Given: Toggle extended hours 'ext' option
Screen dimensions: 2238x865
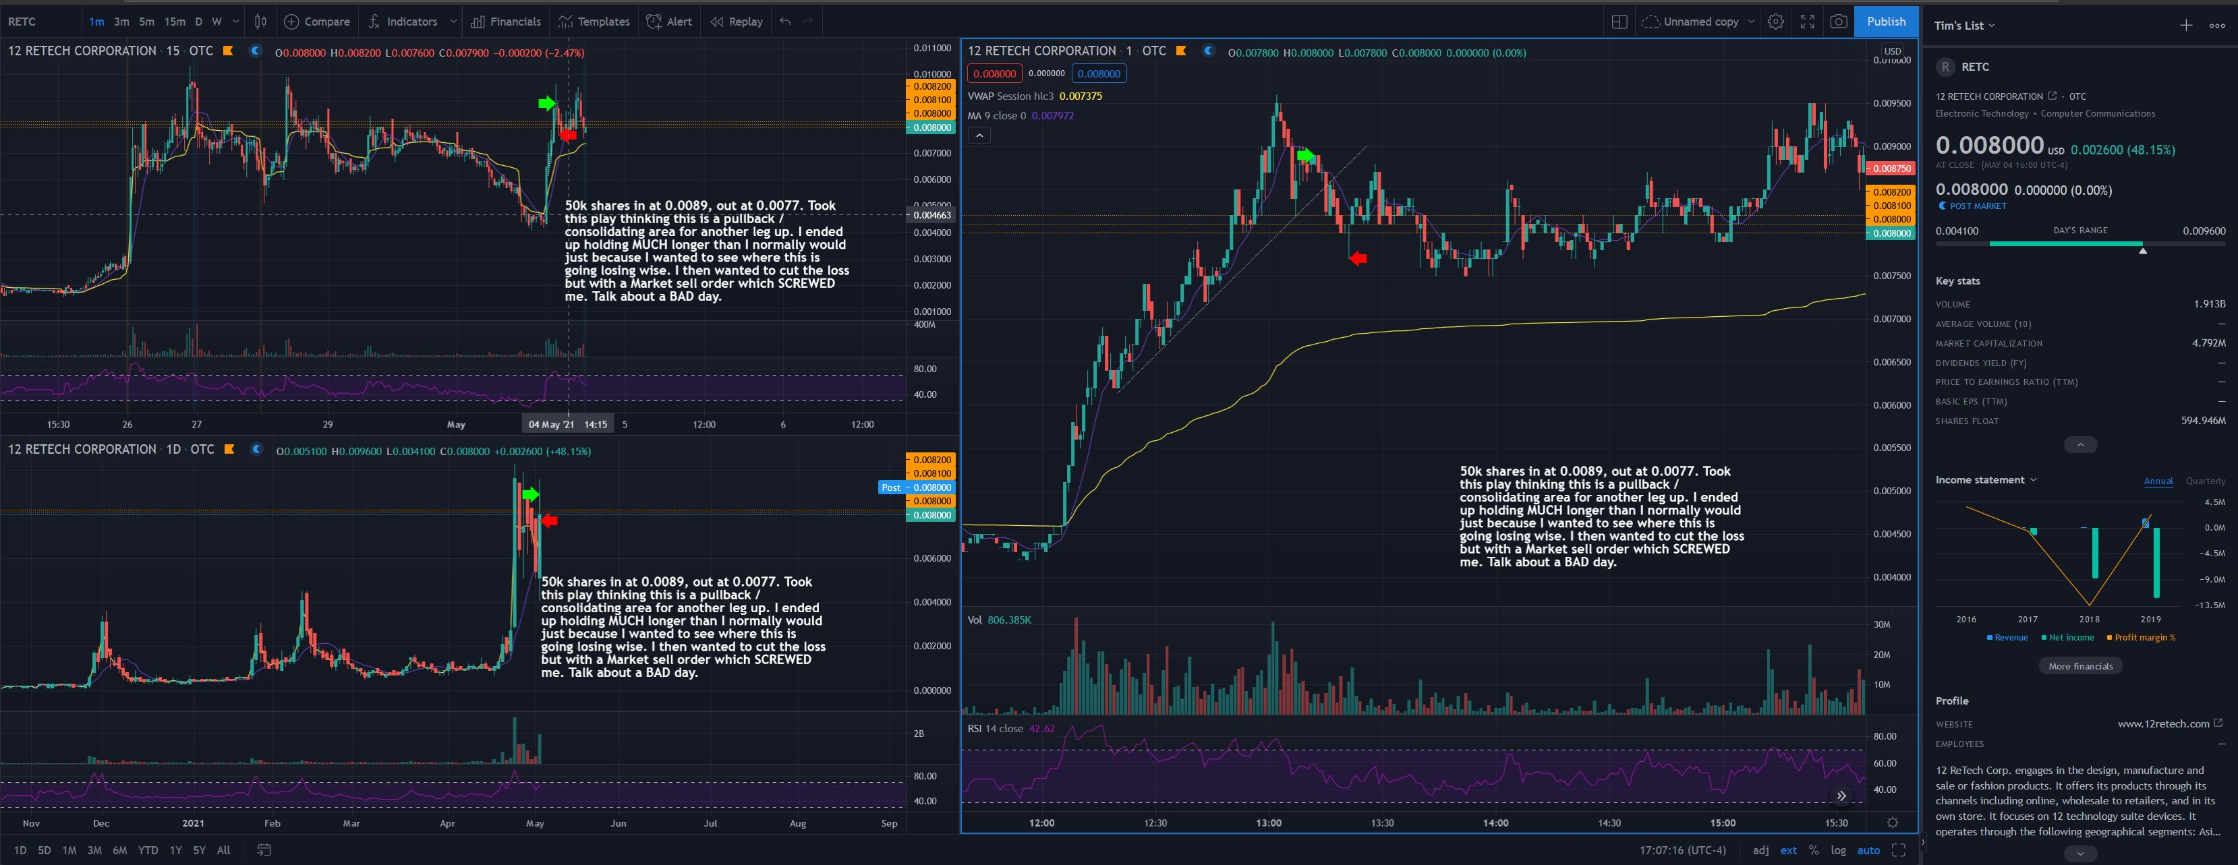Looking at the screenshot, I should [1788, 850].
